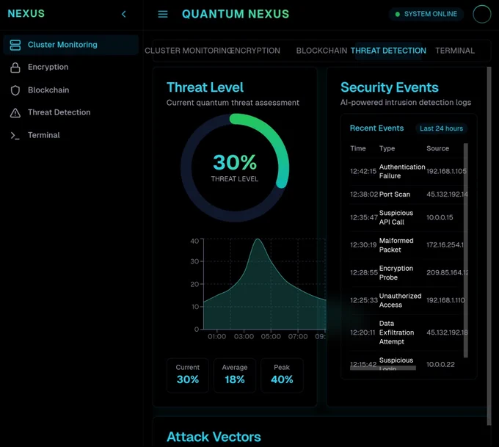Select the Port Scan event

407,195
